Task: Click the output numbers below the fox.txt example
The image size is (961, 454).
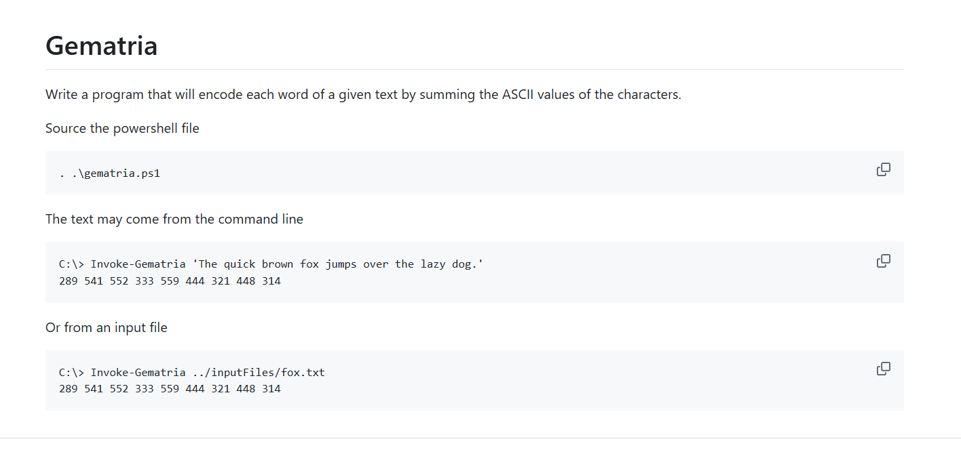Action: point(170,388)
